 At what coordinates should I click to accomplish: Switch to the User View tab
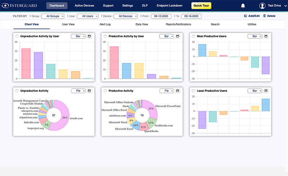[68, 24]
